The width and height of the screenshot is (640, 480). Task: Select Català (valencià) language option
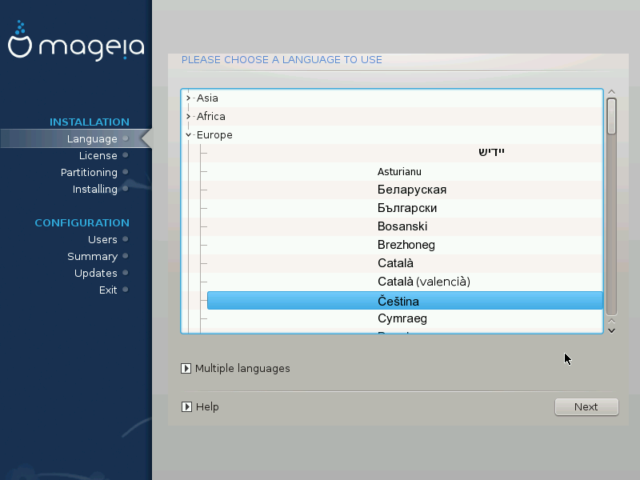point(423,282)
